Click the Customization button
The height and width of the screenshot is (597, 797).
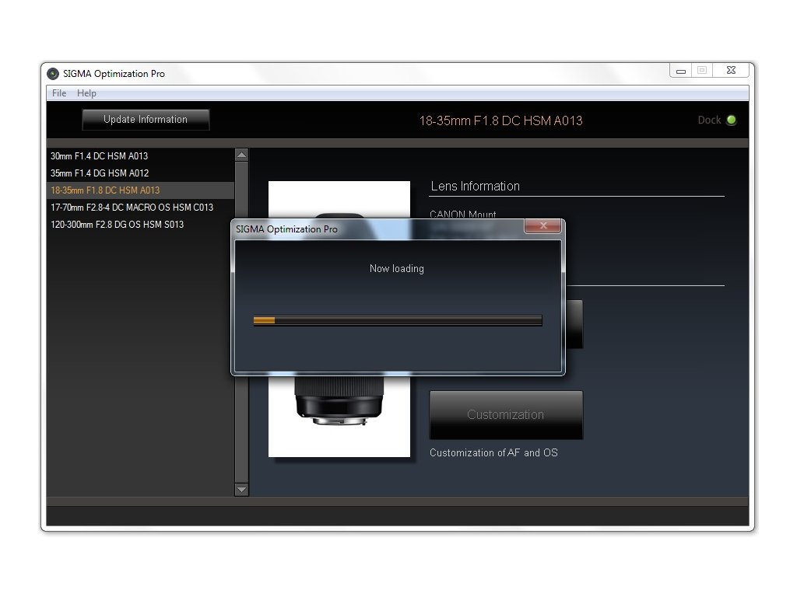click(506, 415)
